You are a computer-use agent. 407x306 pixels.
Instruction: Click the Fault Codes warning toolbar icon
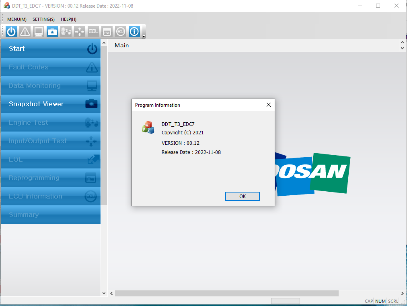click(x=25, y=32)
